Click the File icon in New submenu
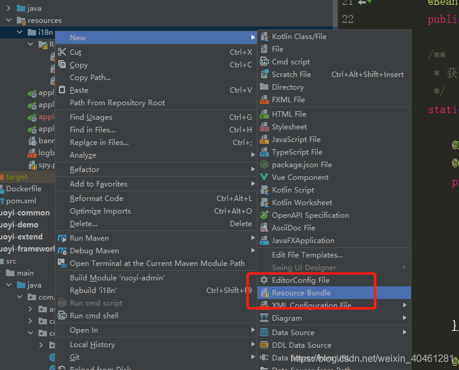This screenshot has height=370, width=459. point(264,49)
